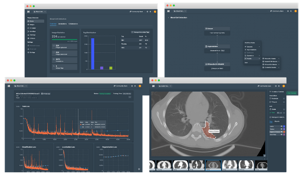Viewport: 303px width, 176px height.
Task: Click the gear icon at training window bottom
Action: [139, 169]
